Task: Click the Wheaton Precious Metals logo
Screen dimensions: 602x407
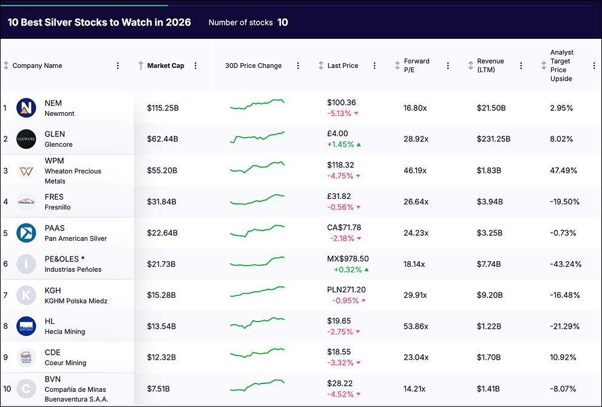Action: pos(26,170)
